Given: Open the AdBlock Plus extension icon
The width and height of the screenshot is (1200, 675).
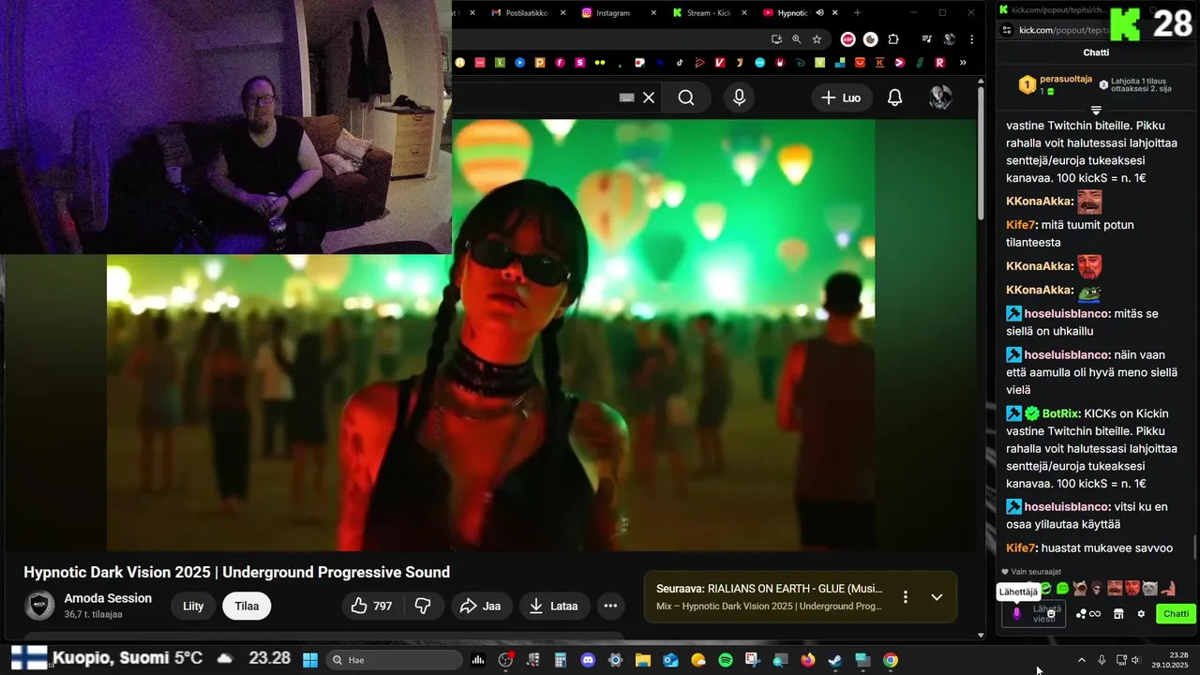Looking at the screenshot, I should click(847, 39).
